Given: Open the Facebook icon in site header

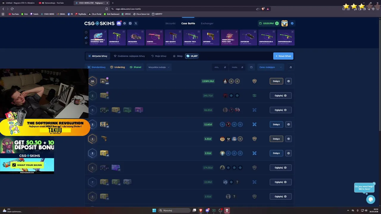Looking at the screenshot, I should pyautogui.click(x=124, y=23).
